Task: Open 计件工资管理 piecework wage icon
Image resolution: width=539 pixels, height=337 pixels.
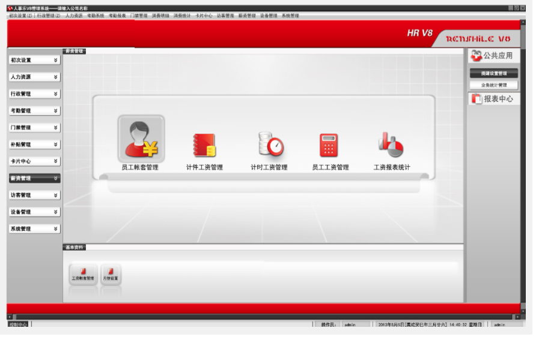Action: (204, 145)
